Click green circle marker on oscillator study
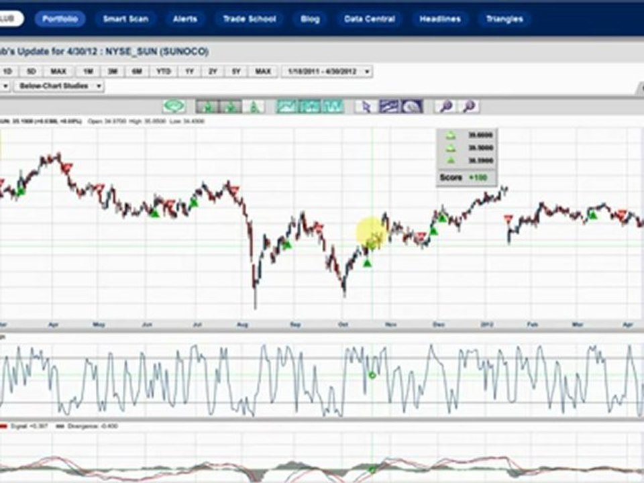644x483 pixels. (x=372, y=376)
